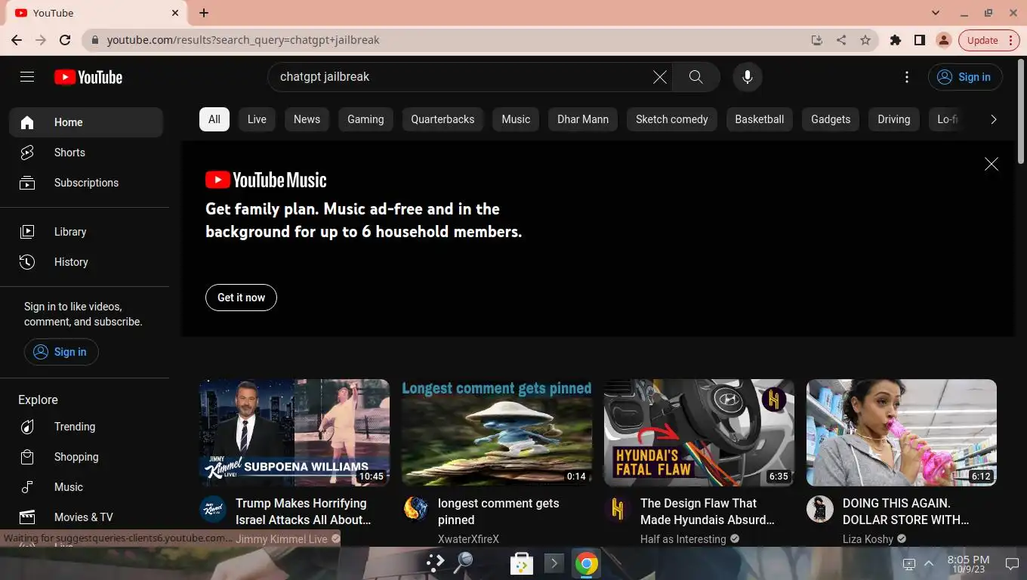Image resolution: width=1027 pixels, height=580 pixels.
Task: Click the search query text field
Action: (461, 77)
